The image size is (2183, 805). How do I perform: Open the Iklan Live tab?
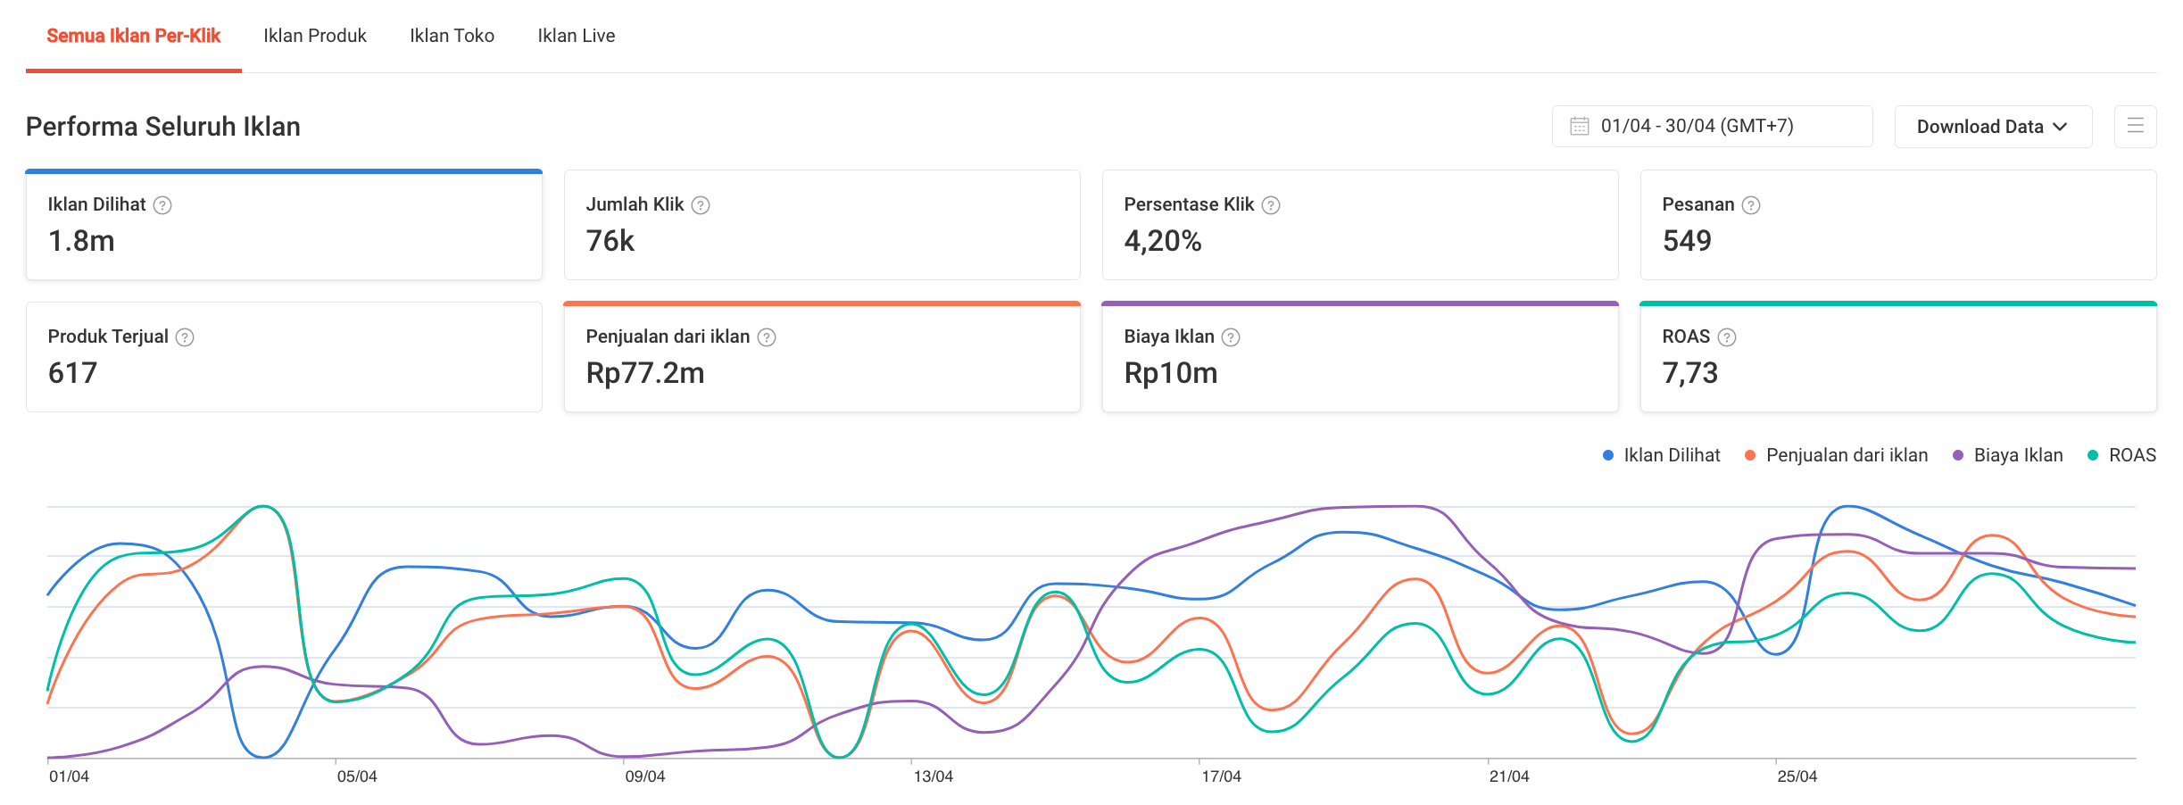tap(576, 36)
